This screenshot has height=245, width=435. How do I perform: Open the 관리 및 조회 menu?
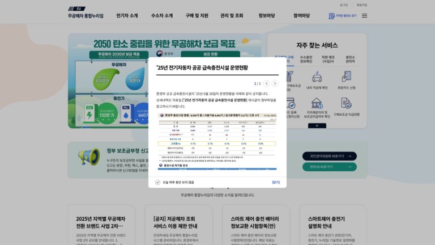pos(232,15)
